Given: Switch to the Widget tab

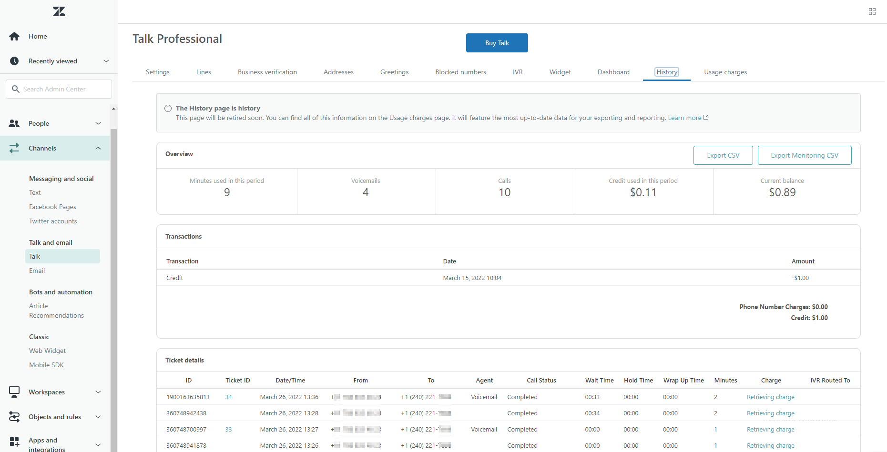Looking at the screenshot, I should [560, 72].
